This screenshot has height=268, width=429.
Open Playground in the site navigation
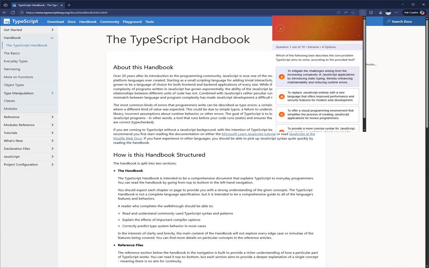tap(132, 22)
